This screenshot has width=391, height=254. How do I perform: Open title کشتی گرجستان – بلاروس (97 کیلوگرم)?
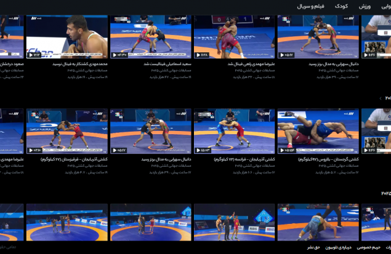[x=328, y=159]
